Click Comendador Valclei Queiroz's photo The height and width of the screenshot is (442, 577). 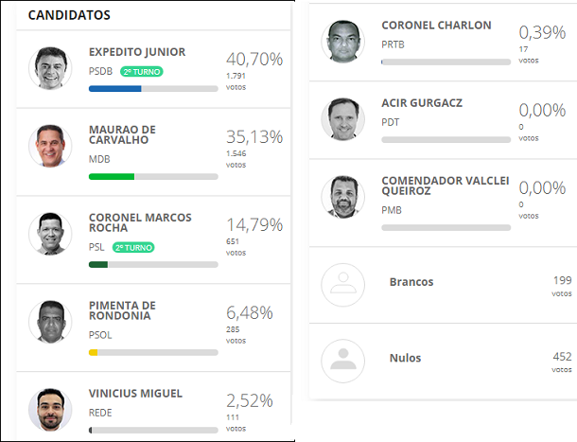pos(343,197)
